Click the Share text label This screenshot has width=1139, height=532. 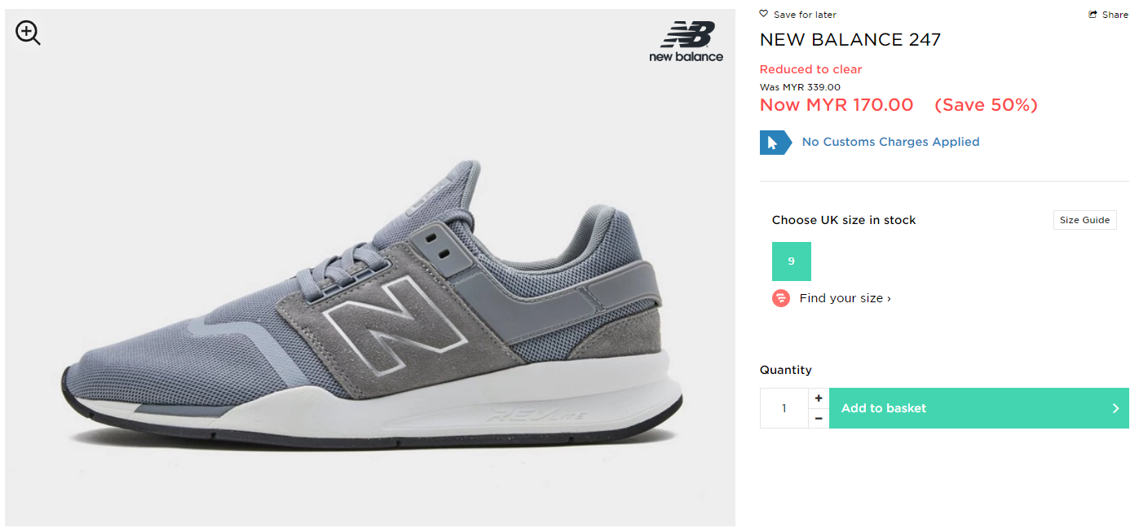pyautogui.click(x=1115, y=15)
